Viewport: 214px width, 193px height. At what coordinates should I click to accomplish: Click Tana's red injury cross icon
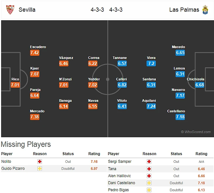click(x=150, y=169)
